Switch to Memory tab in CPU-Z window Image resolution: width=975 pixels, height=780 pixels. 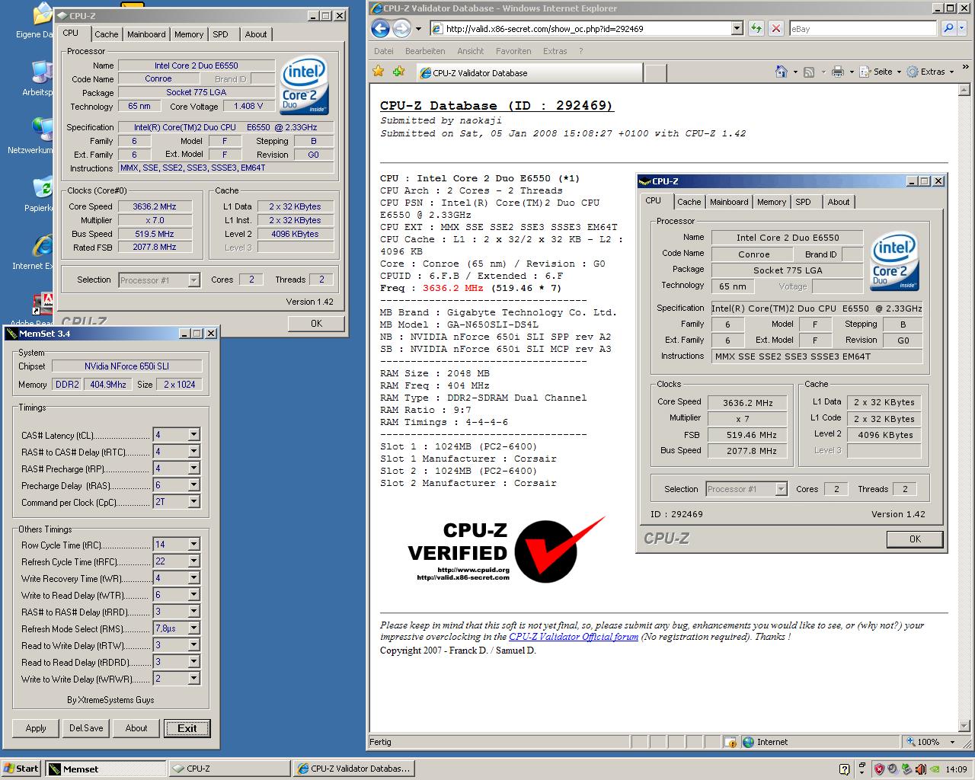(x=189, y=34)
